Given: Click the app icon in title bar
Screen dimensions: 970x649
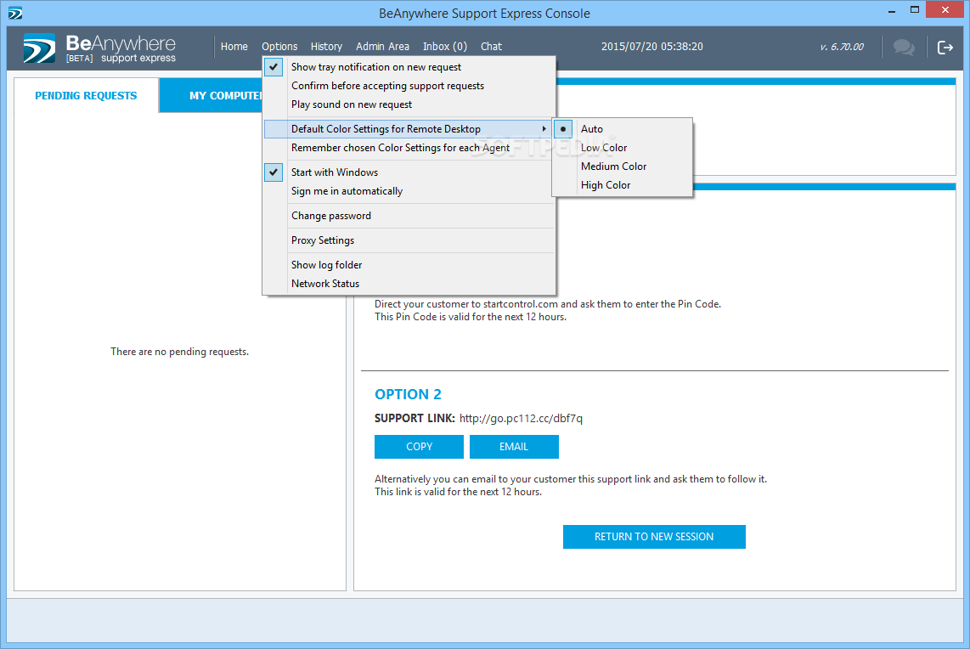Looking at the screenshot, I should coord(14,13).
